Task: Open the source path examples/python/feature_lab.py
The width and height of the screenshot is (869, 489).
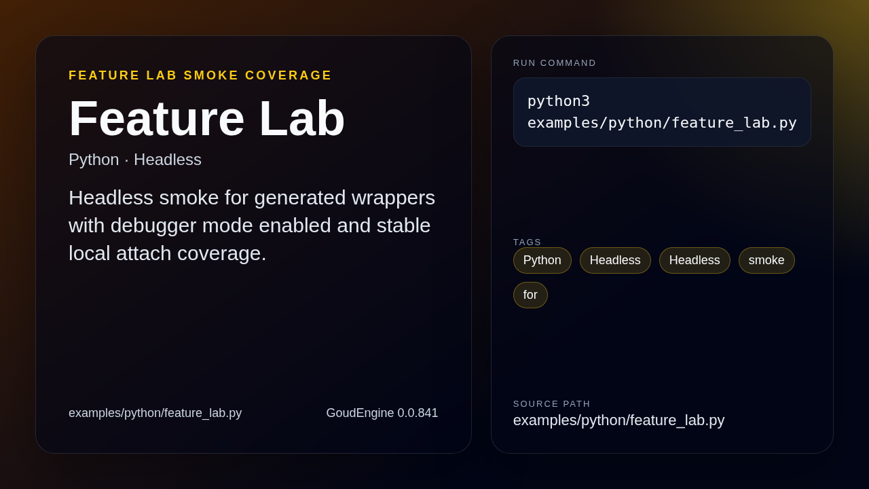Action: coord(619,420)
